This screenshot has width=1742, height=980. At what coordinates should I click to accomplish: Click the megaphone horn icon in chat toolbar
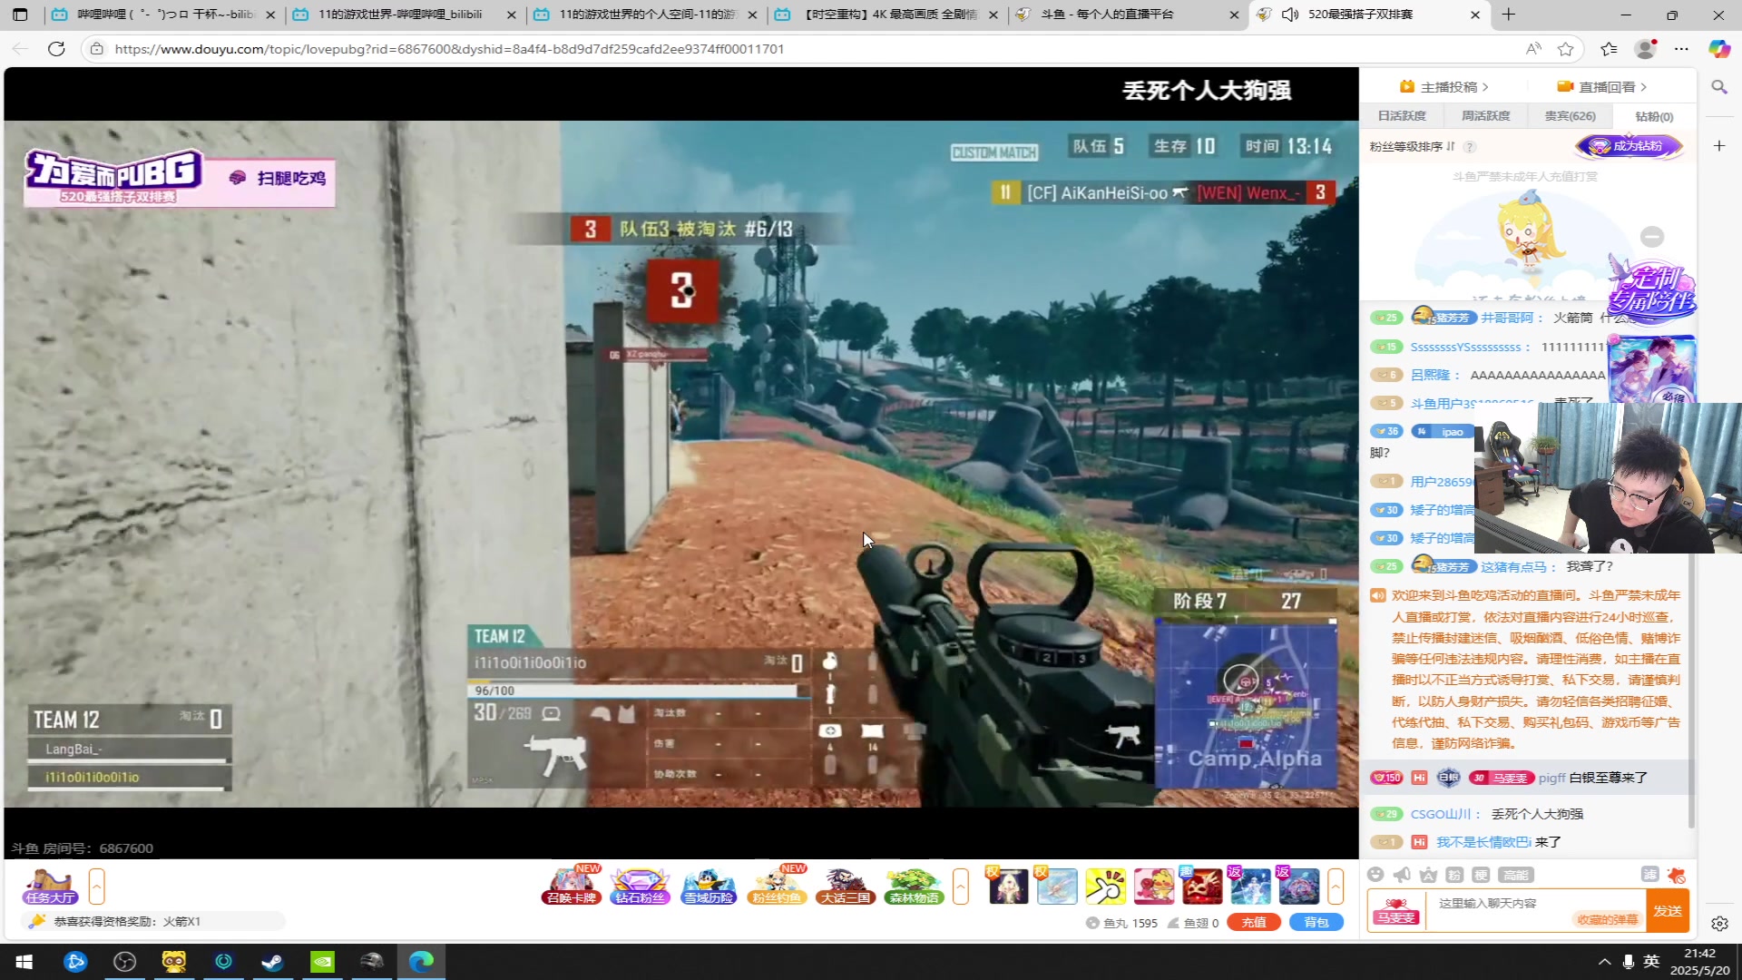click(1402, 875)
